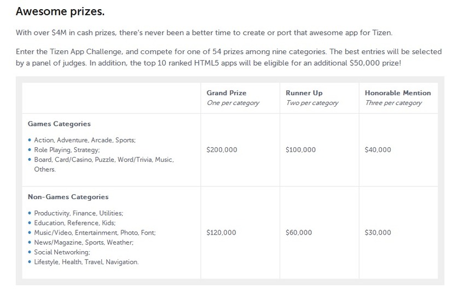Click the Role Playing, Strategy list item

[x=67, y=150]
